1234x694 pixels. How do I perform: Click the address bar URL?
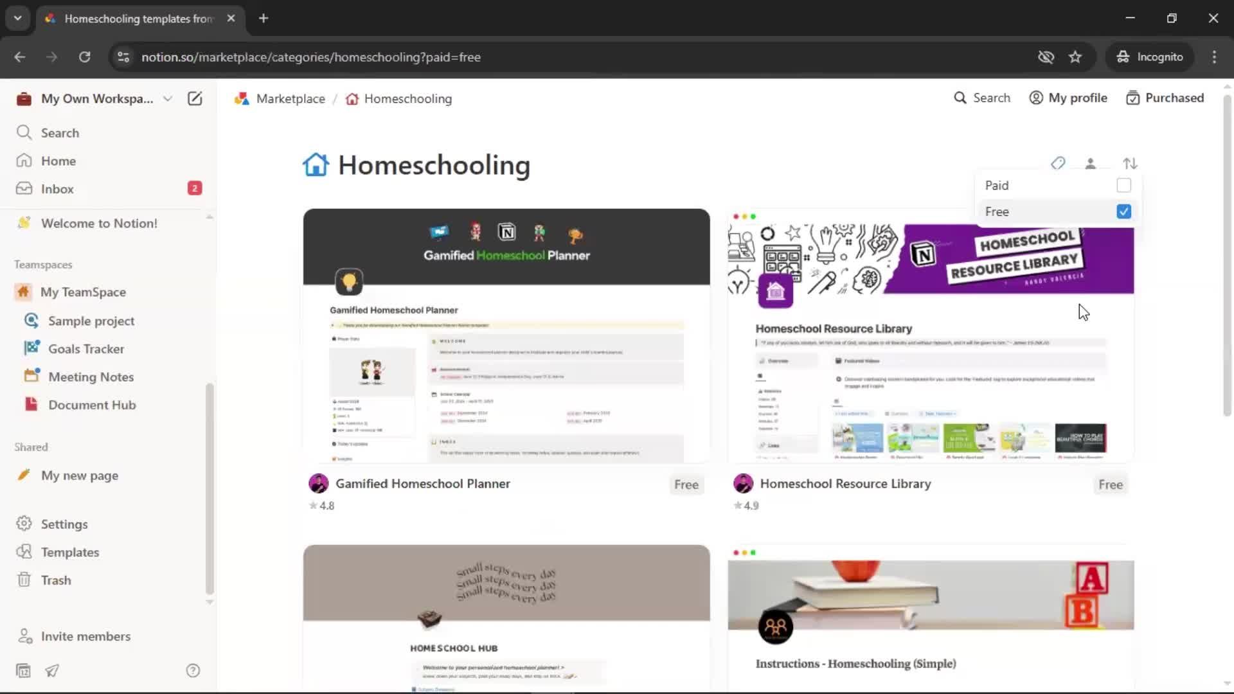click(311, 57)
